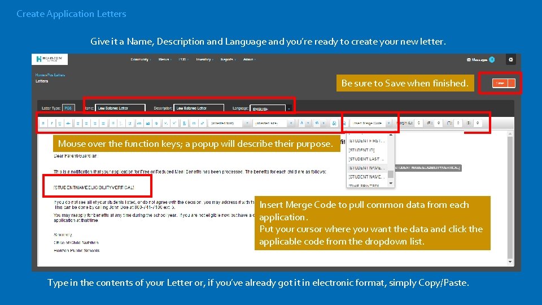Click the editor's vertical scrollbar

[x=510, y=197]
